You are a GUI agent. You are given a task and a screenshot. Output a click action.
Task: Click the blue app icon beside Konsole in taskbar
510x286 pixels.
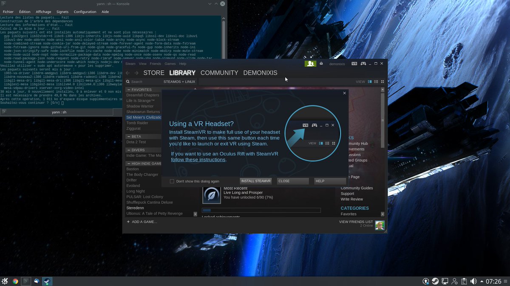click(x=37, y=281)
